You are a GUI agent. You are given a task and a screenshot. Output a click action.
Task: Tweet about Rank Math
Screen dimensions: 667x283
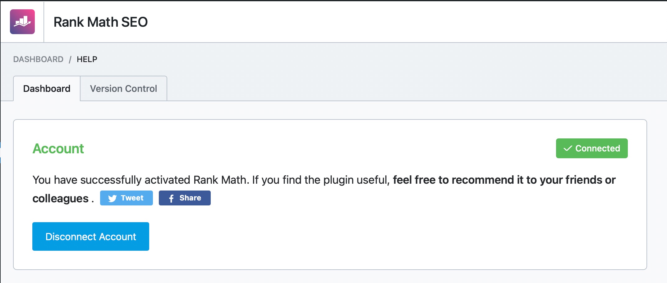point(126,198)
